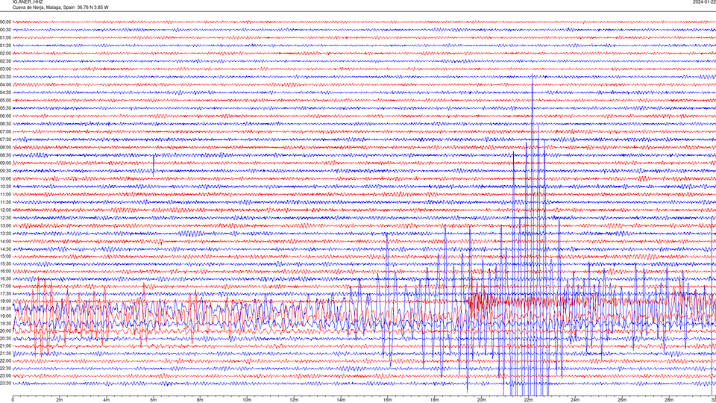
Task: Click the '23:30' time row label
Action: tap(5, 384)
